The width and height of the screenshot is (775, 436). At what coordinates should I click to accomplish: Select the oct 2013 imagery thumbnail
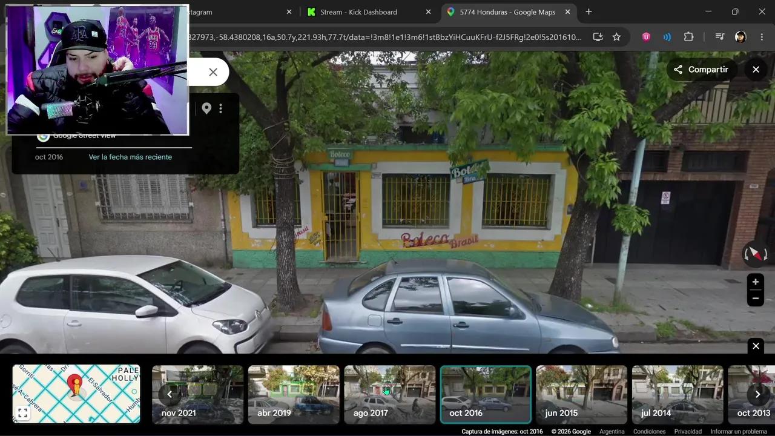pos(751,394)
